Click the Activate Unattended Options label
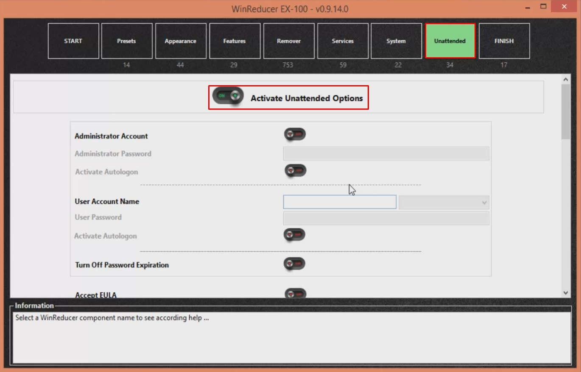The width and height of the screenshot is (581, 372). click(x=307, y=98)
